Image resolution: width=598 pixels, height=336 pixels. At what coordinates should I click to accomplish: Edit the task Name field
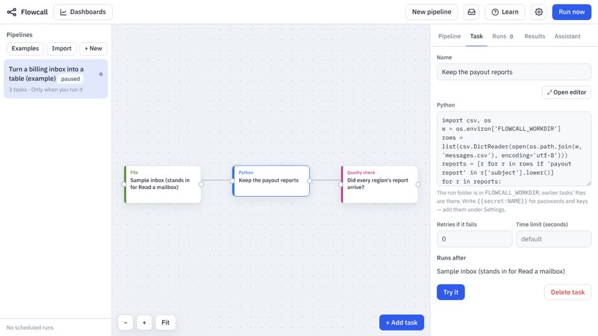514,72
